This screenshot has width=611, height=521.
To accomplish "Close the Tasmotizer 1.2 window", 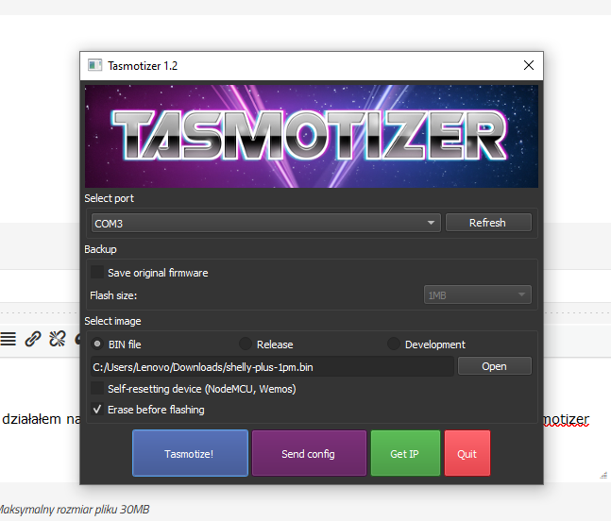I will pos(529,65).
